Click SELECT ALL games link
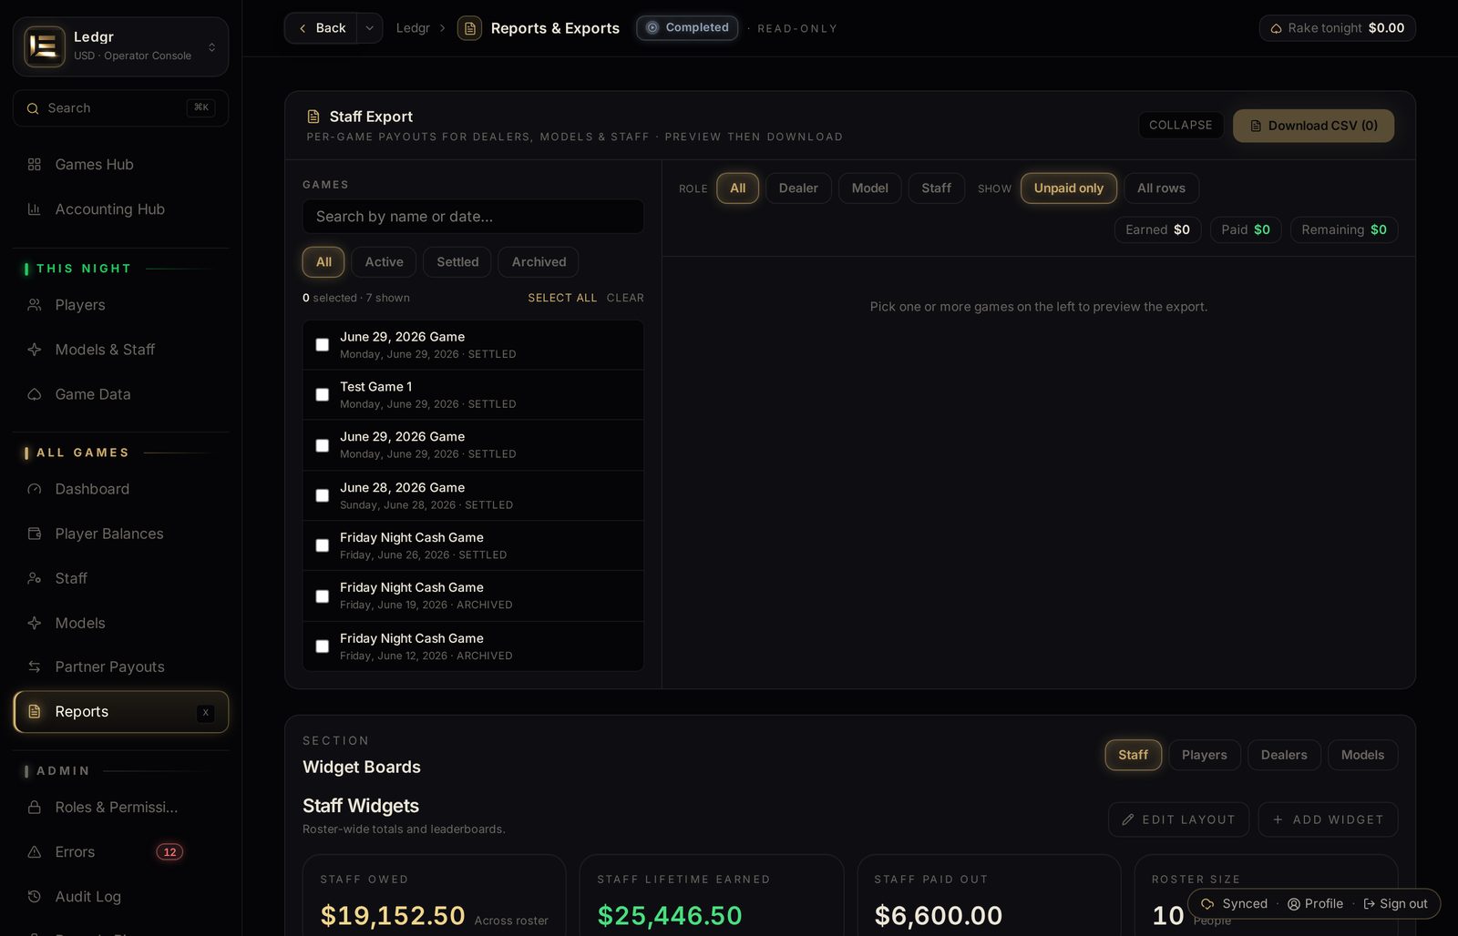The image size is (1458, 936). coord(562,298)
